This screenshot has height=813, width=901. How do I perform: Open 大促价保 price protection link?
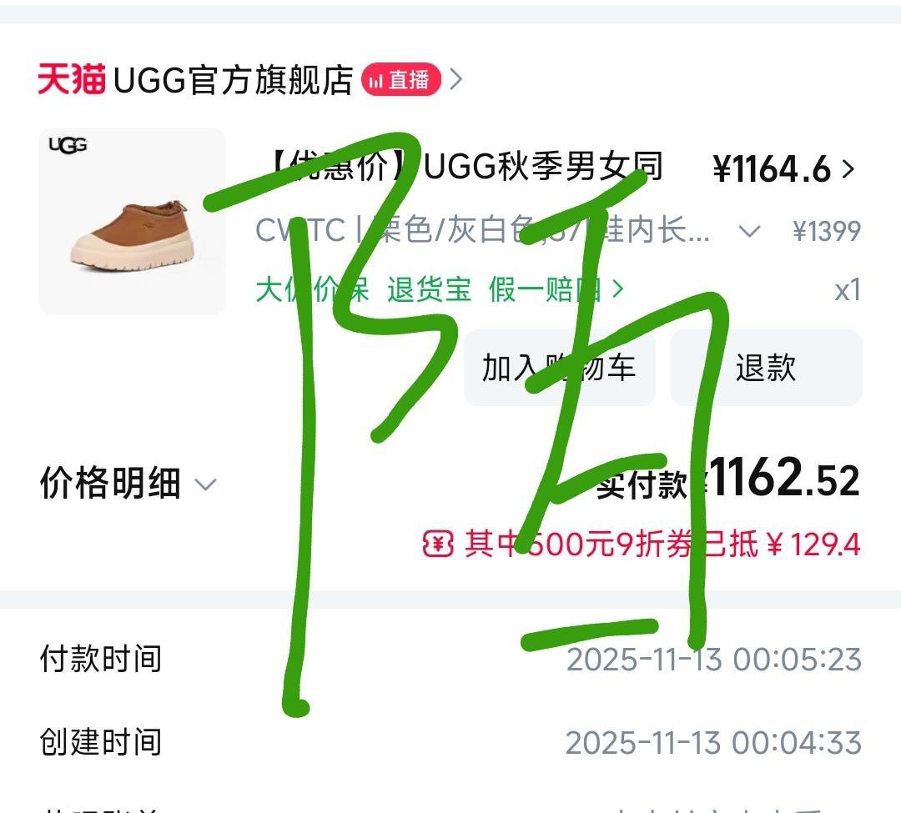pos(313,289)
